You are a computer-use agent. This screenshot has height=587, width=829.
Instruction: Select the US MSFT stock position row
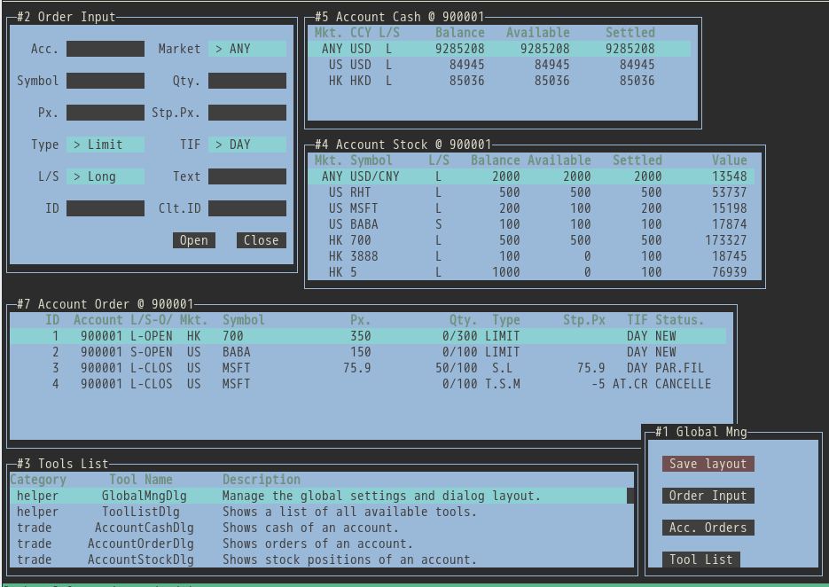[532, 208]
